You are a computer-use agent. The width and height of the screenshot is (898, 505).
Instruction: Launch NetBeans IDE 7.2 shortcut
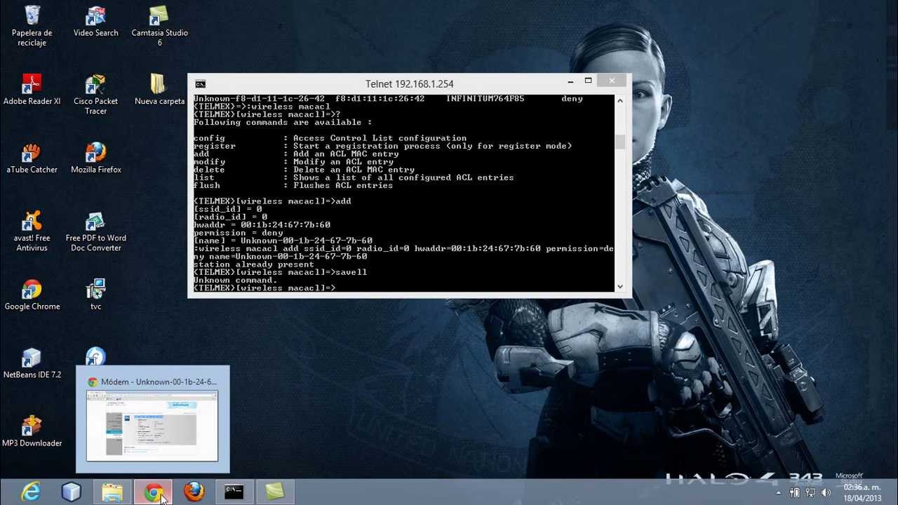tap(32, 363)
